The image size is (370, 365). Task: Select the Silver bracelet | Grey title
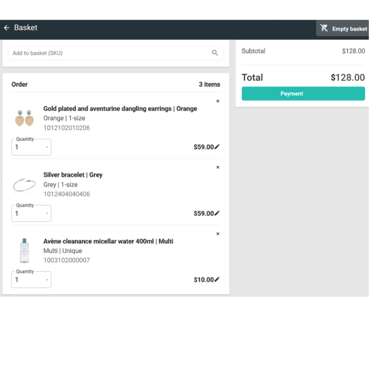point(73,175)
